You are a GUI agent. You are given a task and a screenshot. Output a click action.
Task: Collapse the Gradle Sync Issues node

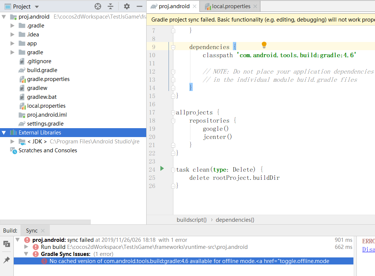[x=26, y=254]
